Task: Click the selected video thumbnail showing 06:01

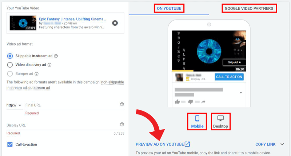Action: tap(23, 23)
